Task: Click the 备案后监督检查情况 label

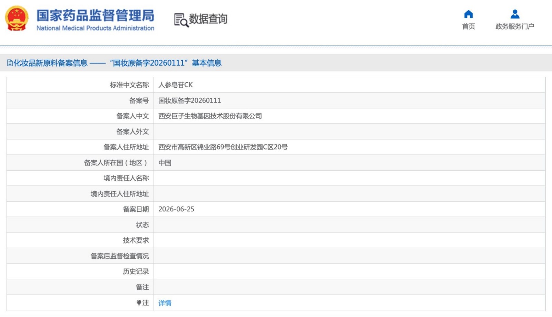Action: pos(120,256)
